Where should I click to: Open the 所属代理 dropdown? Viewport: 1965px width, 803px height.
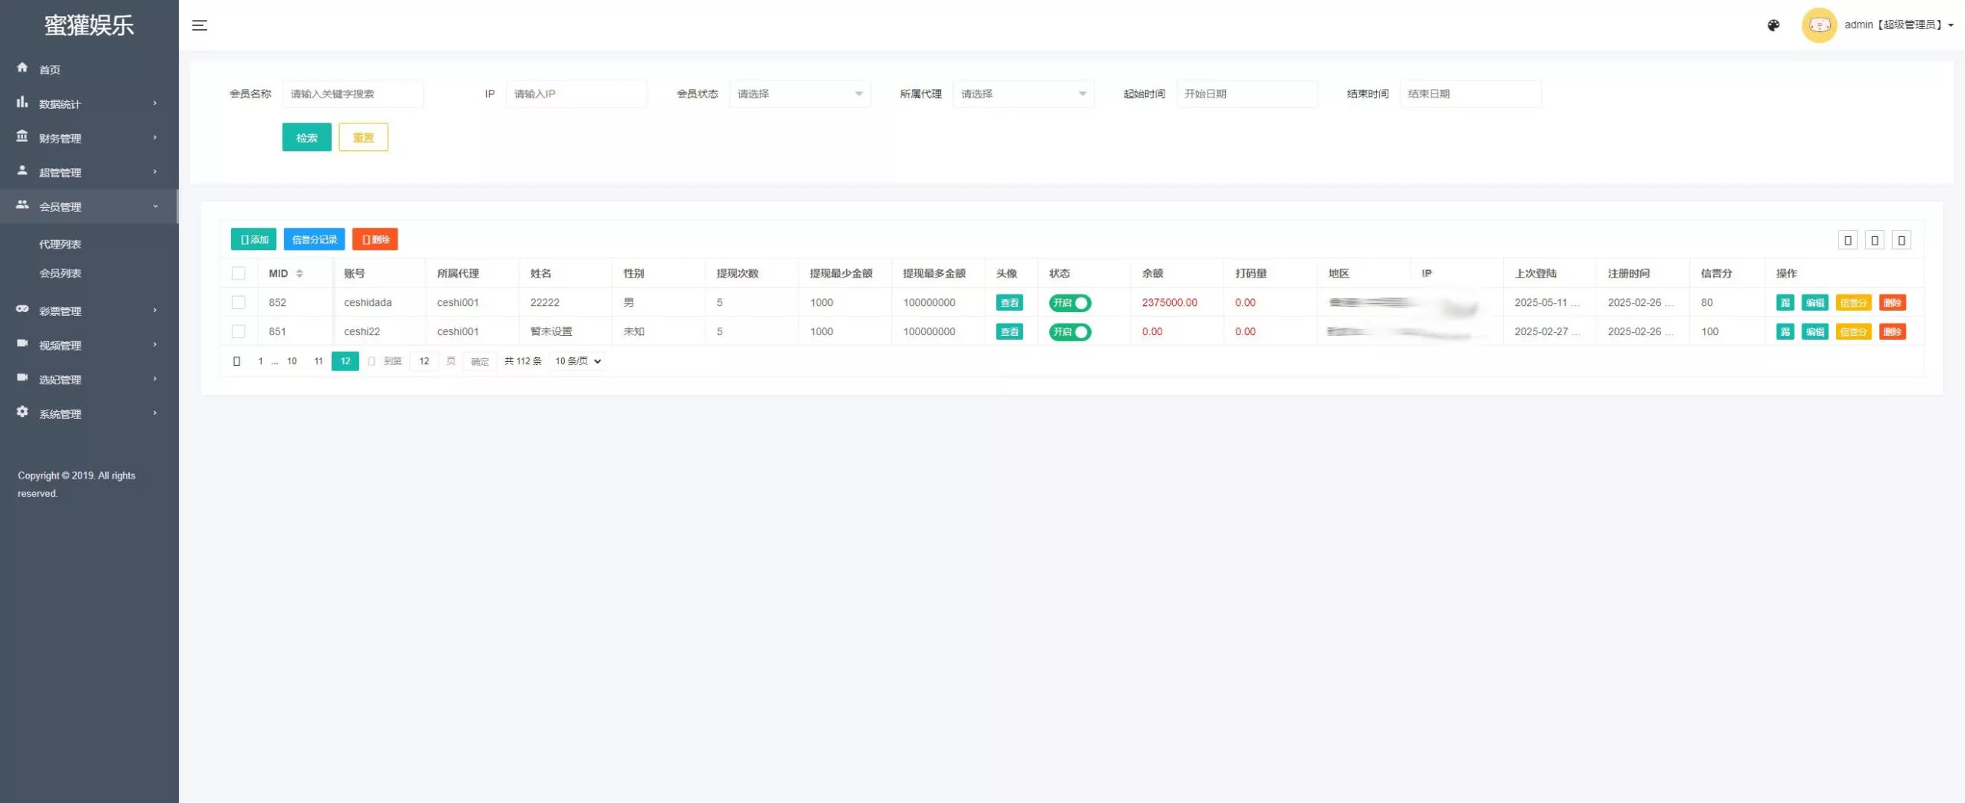point(1022,94)
